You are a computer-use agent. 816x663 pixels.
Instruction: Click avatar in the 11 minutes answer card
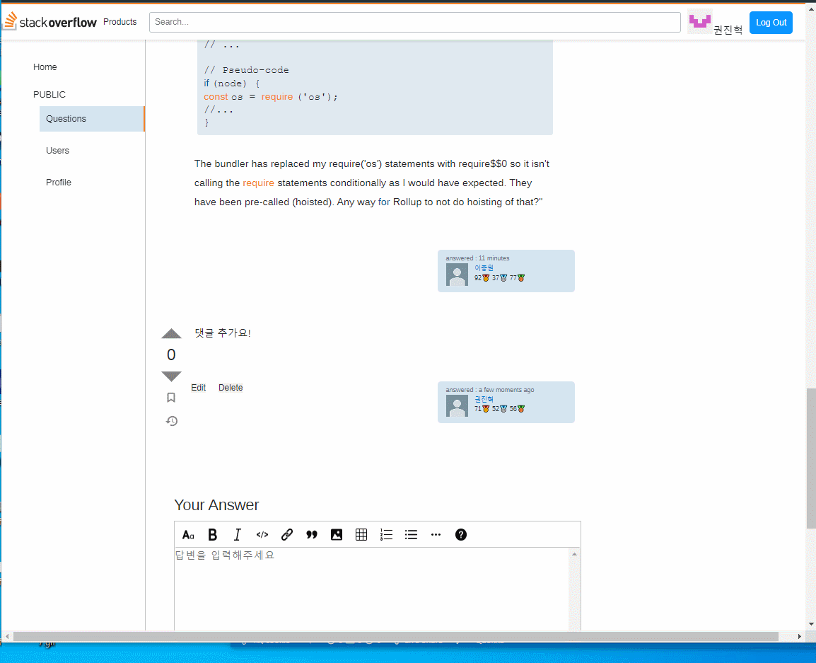(x=457, y=275)
